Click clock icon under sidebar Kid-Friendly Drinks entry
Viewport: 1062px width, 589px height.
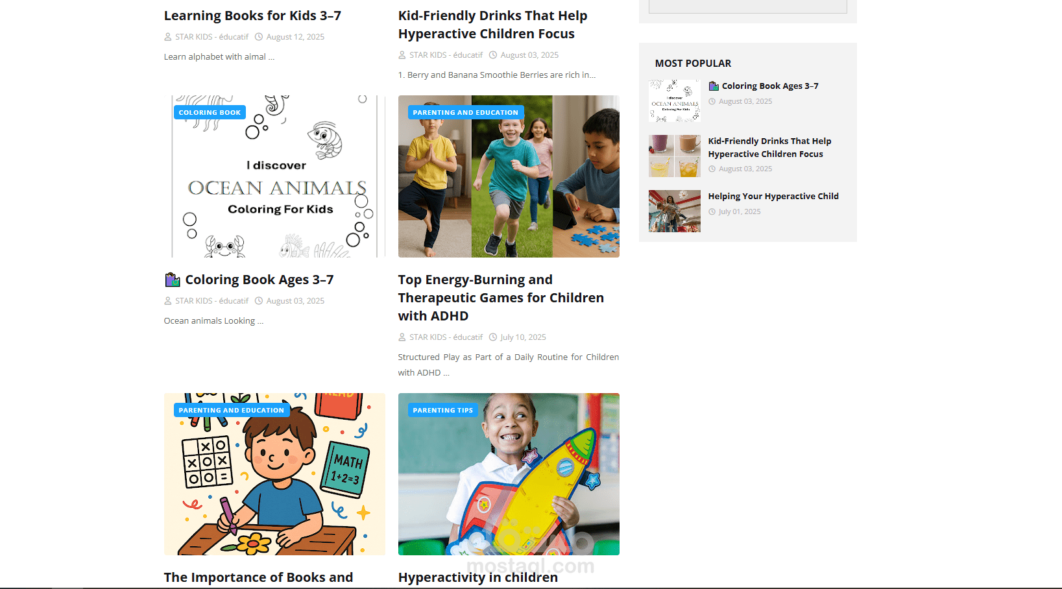[712, 169]
